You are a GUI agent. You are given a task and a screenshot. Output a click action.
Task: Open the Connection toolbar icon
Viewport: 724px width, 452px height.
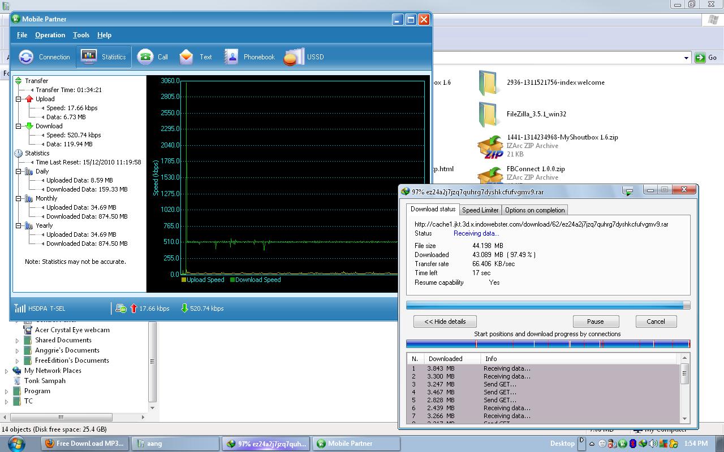coord(26,57)
